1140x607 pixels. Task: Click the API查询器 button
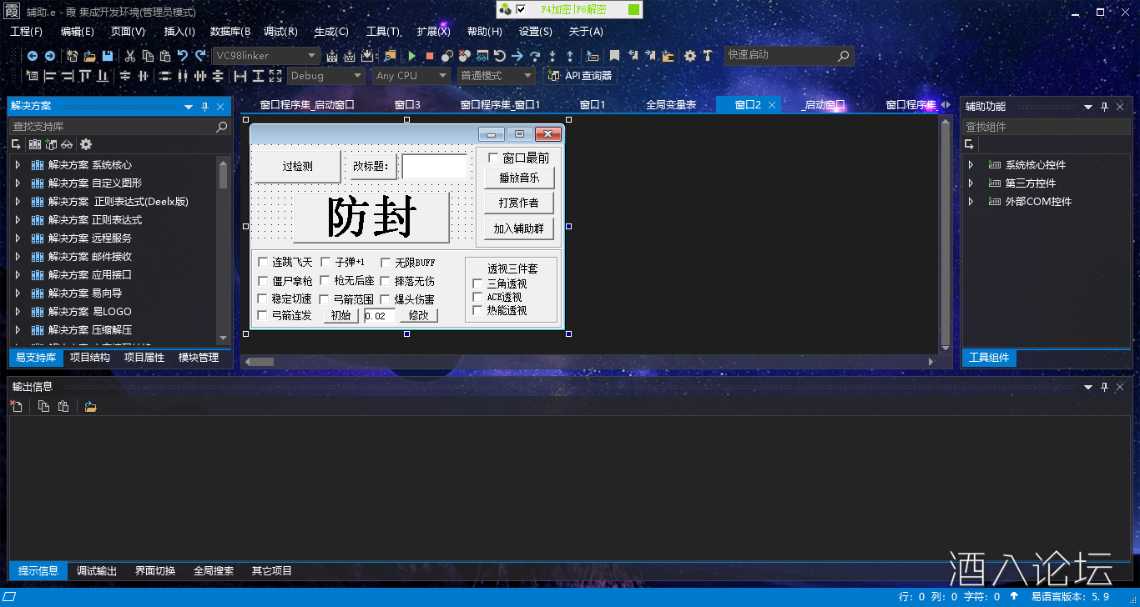coord(580,76)
